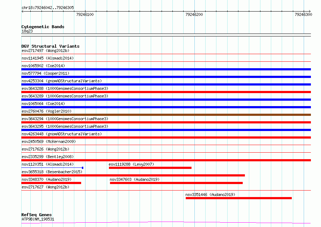The image size is (321, 227).
Task: Open the nsv4253304 (gnomADStructuralVariants) label
Action: point(62,81)
